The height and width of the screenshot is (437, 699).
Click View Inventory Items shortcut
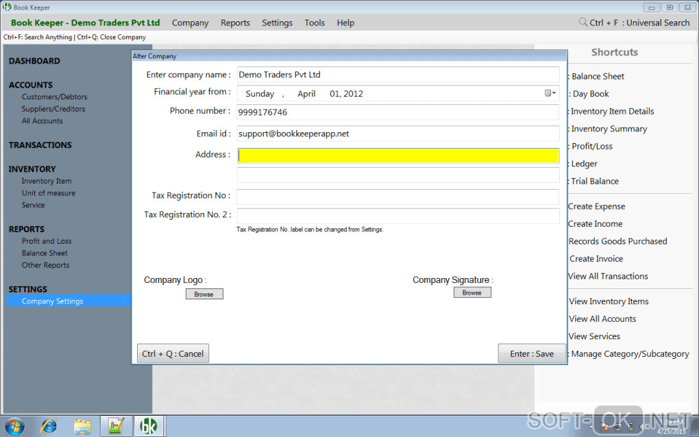tap(609, 301)
